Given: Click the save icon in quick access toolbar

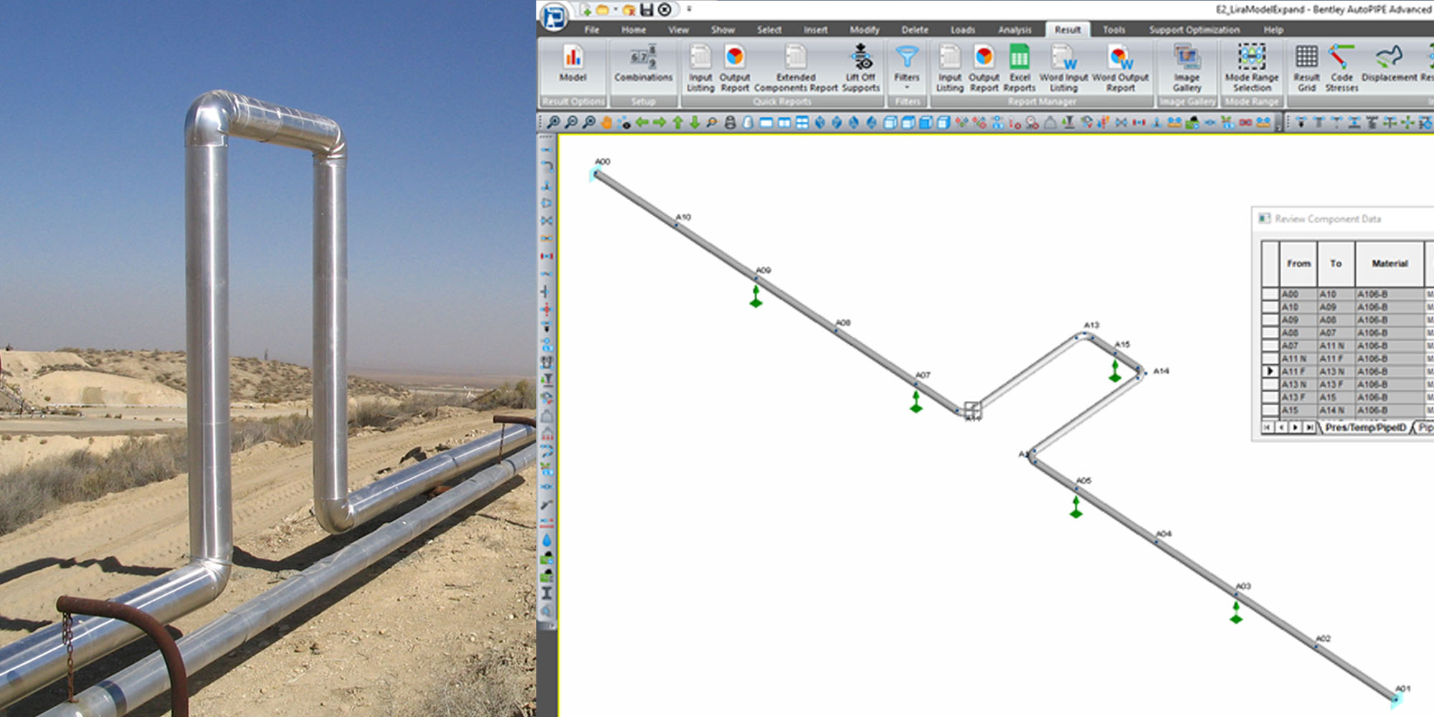Looking at the screenshot, I should point(647,9).
